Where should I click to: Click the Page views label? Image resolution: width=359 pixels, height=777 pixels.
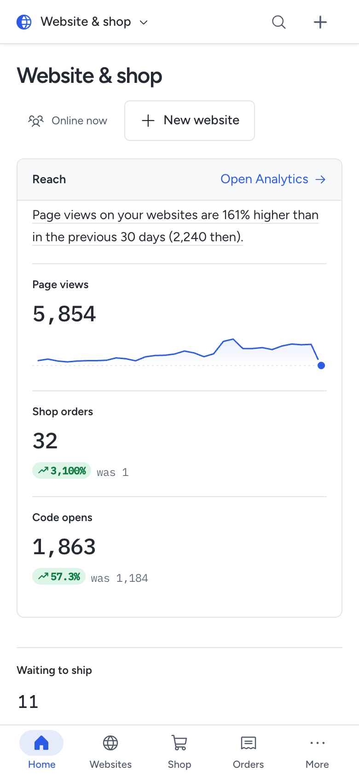[60, 284]
